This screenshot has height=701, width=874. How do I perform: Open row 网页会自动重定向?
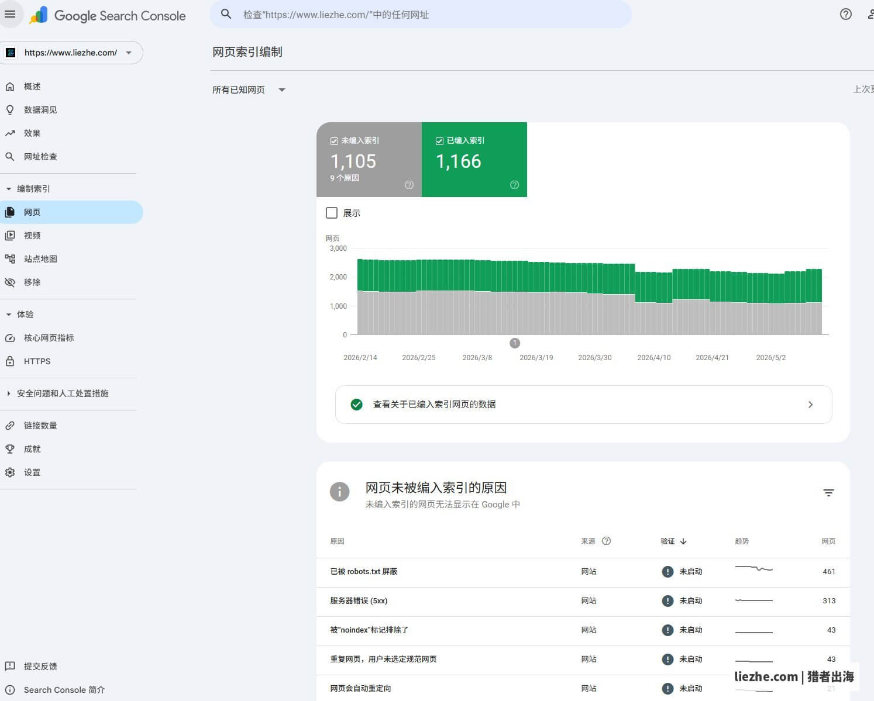(583, 688)
